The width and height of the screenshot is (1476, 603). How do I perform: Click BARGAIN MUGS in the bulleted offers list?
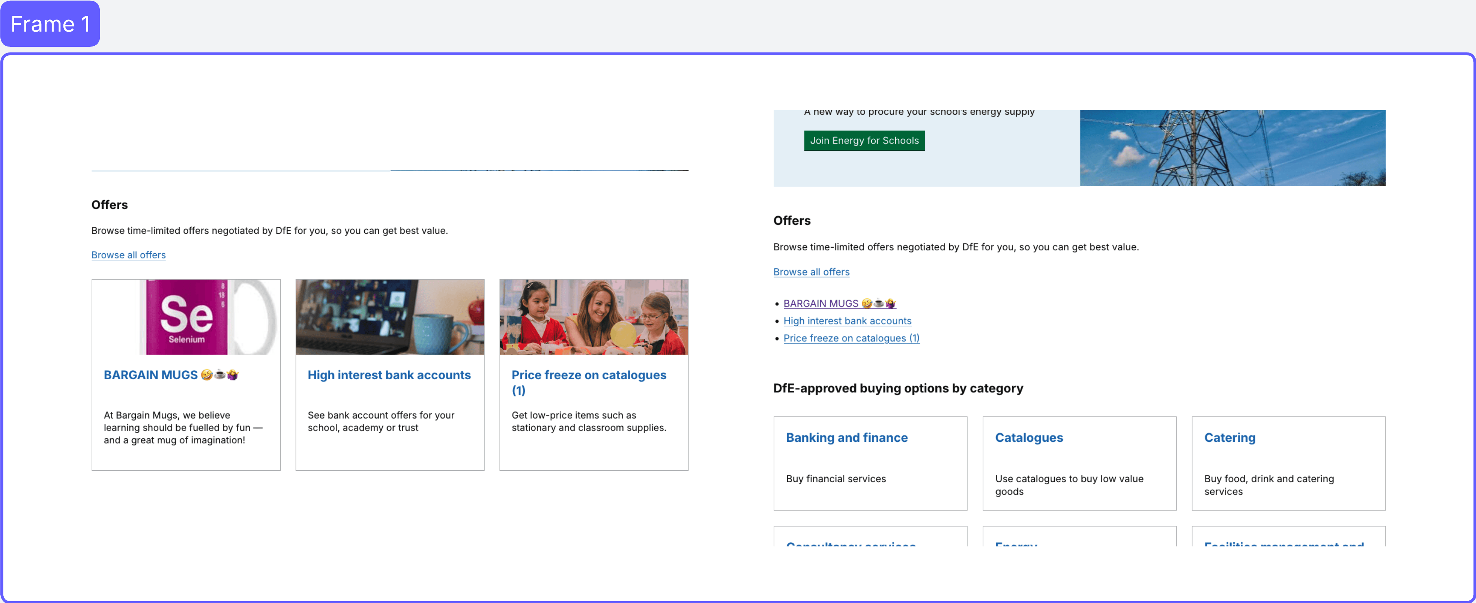click(822, 303)
